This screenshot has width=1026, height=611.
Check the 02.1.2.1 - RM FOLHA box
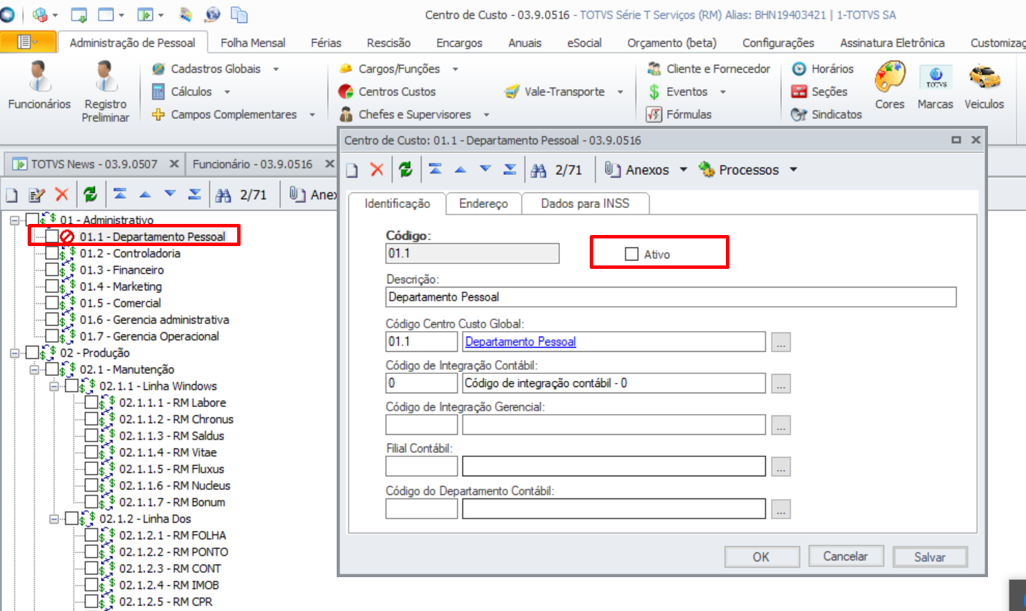click(91, 535)
